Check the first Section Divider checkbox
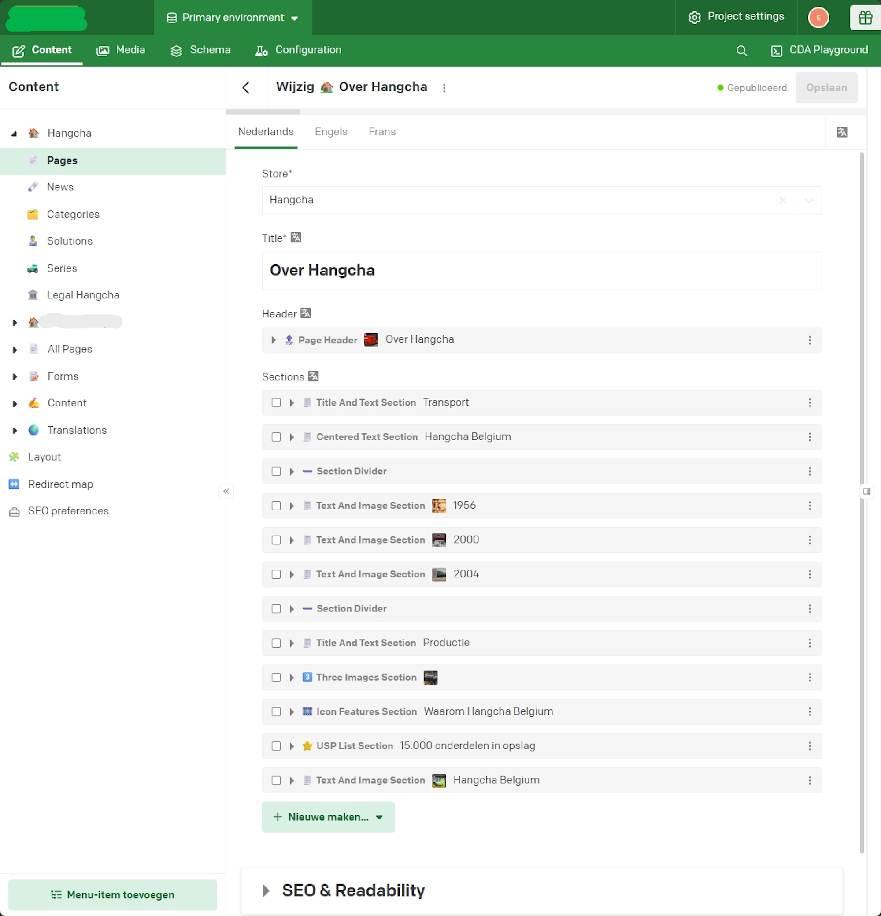This screenshot has width=881, height=916. pyautogui.click(x=276, y=472)
